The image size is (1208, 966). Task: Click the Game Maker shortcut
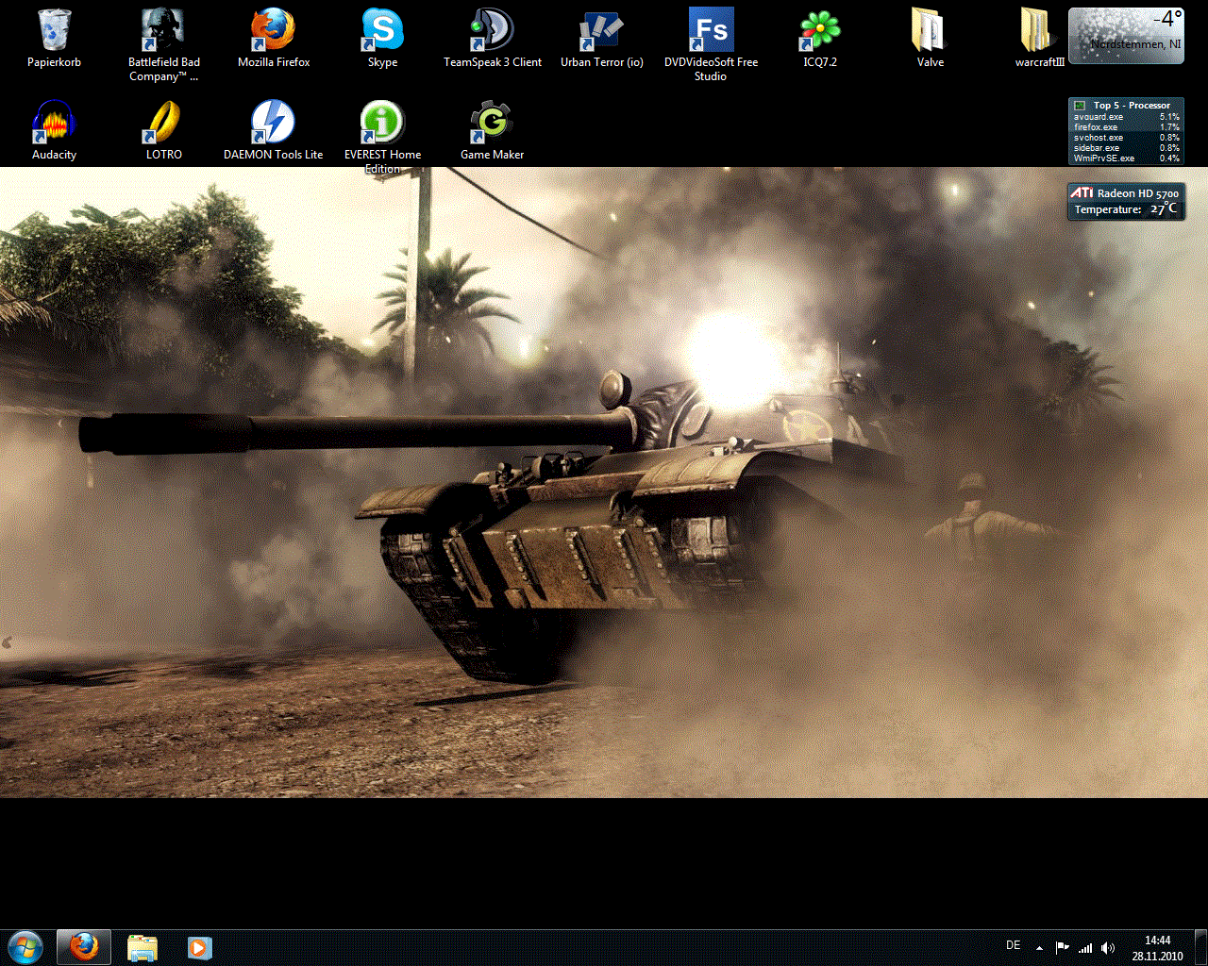[493, 130]
